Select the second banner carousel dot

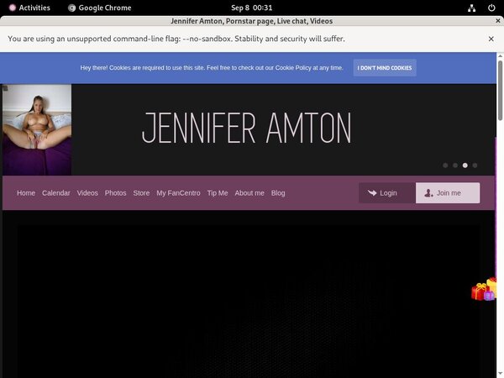(455, 165)
